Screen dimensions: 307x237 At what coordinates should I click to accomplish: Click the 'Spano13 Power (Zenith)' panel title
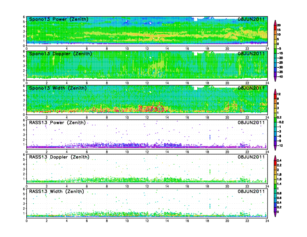pyautogui.click(x=59, y=19)
